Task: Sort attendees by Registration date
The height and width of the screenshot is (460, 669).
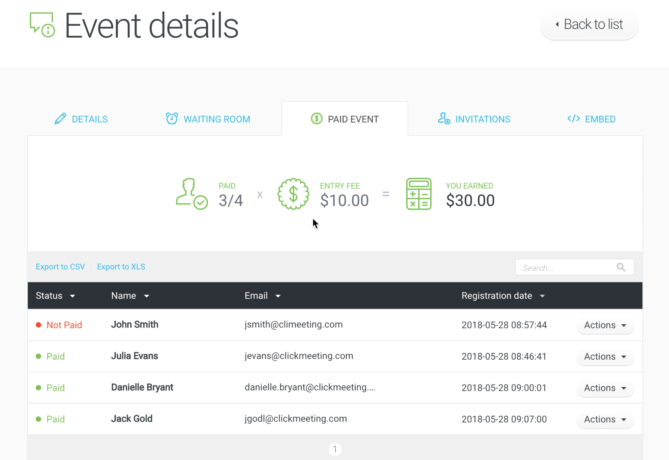Action: 503,296
